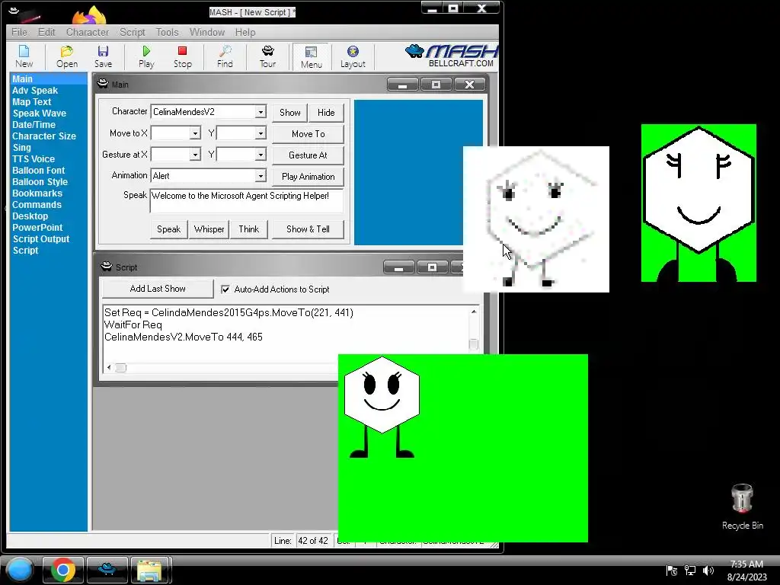
Task: Open the Move to X dropdown
Action: click(195, 133)
